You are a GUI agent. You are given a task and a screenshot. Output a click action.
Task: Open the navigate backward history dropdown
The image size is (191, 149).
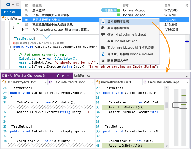pyautogui.click(x=13, y=5)
